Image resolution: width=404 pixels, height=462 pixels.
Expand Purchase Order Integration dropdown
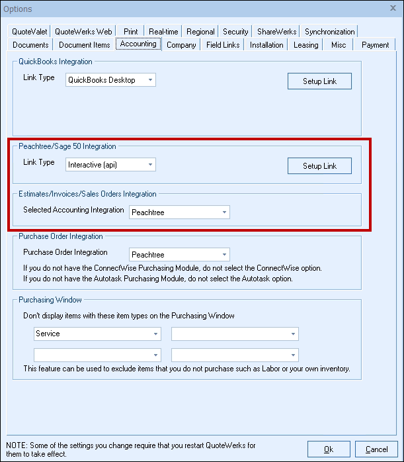[179, 255]
